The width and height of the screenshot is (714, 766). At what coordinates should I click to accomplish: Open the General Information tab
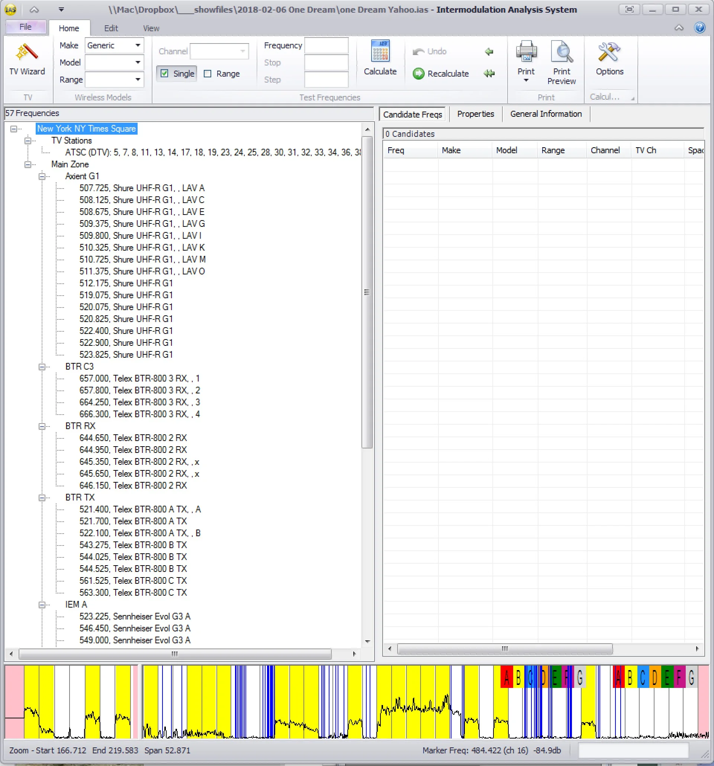click(x=546, y=114)
